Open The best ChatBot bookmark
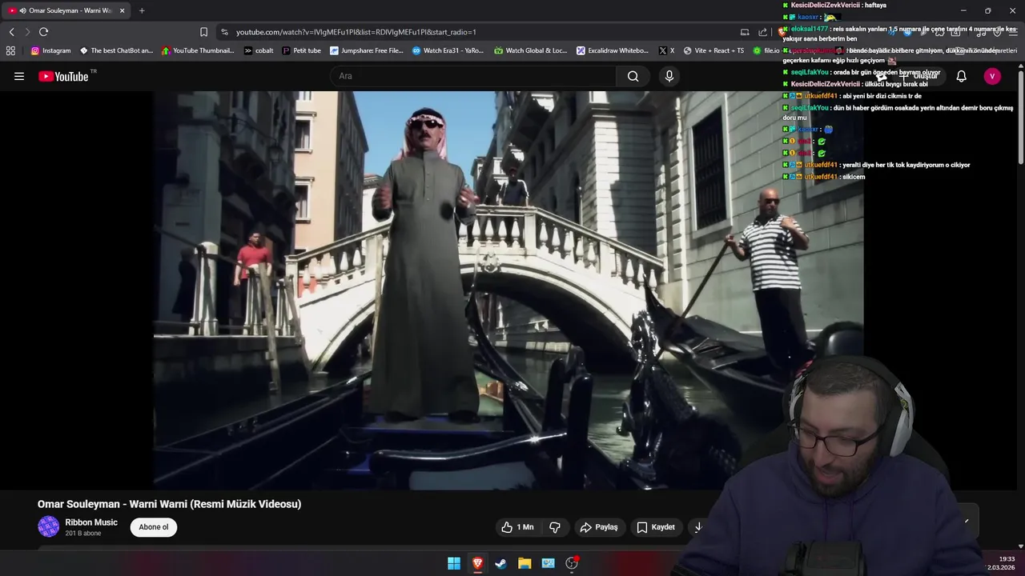Viewport: 1025px width, 576px height. 116,50
